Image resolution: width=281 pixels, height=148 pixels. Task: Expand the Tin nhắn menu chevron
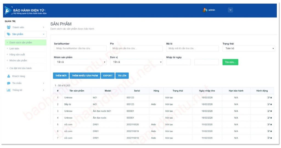[44, 83]
